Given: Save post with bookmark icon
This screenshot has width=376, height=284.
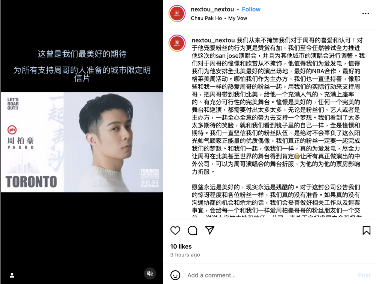Looking at the screenshot, I should pyautogui.click(x=366, y=231).
